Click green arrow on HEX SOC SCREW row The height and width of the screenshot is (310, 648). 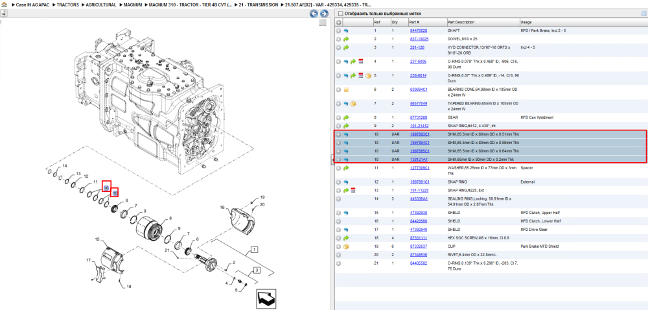tap(346, 238)
